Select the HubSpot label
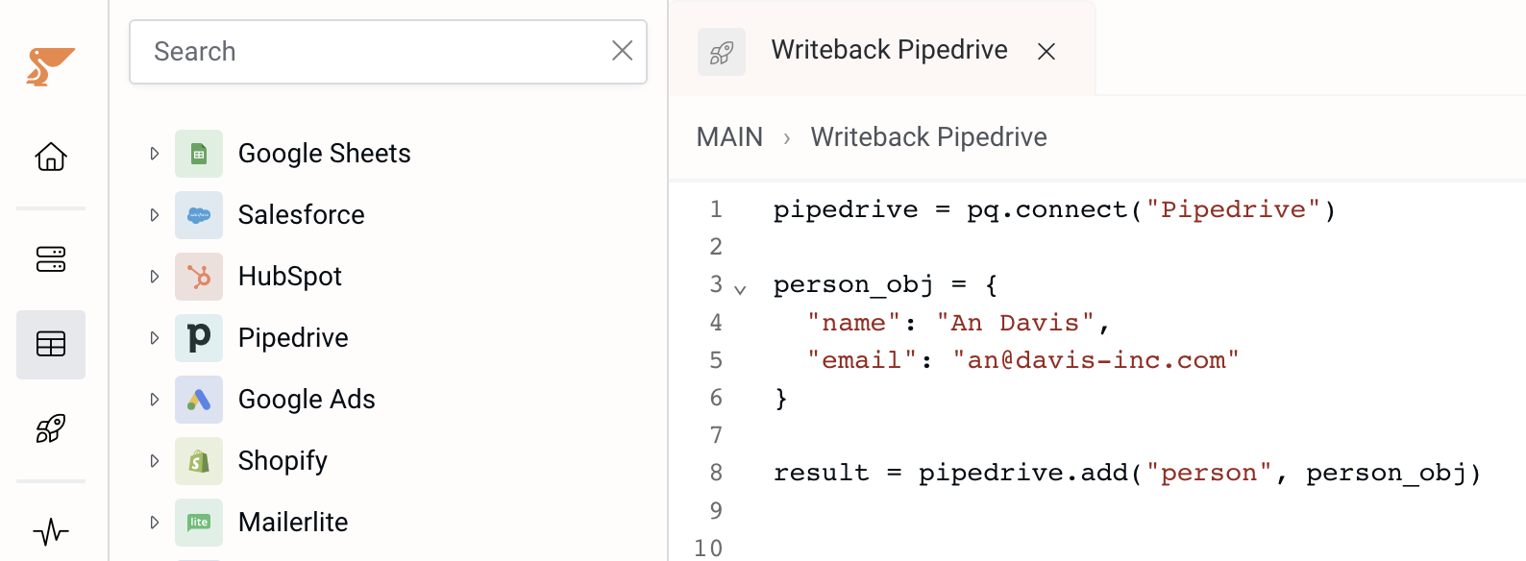The height and width of the screenshot is (561, 1526). [x=289, y=277]
